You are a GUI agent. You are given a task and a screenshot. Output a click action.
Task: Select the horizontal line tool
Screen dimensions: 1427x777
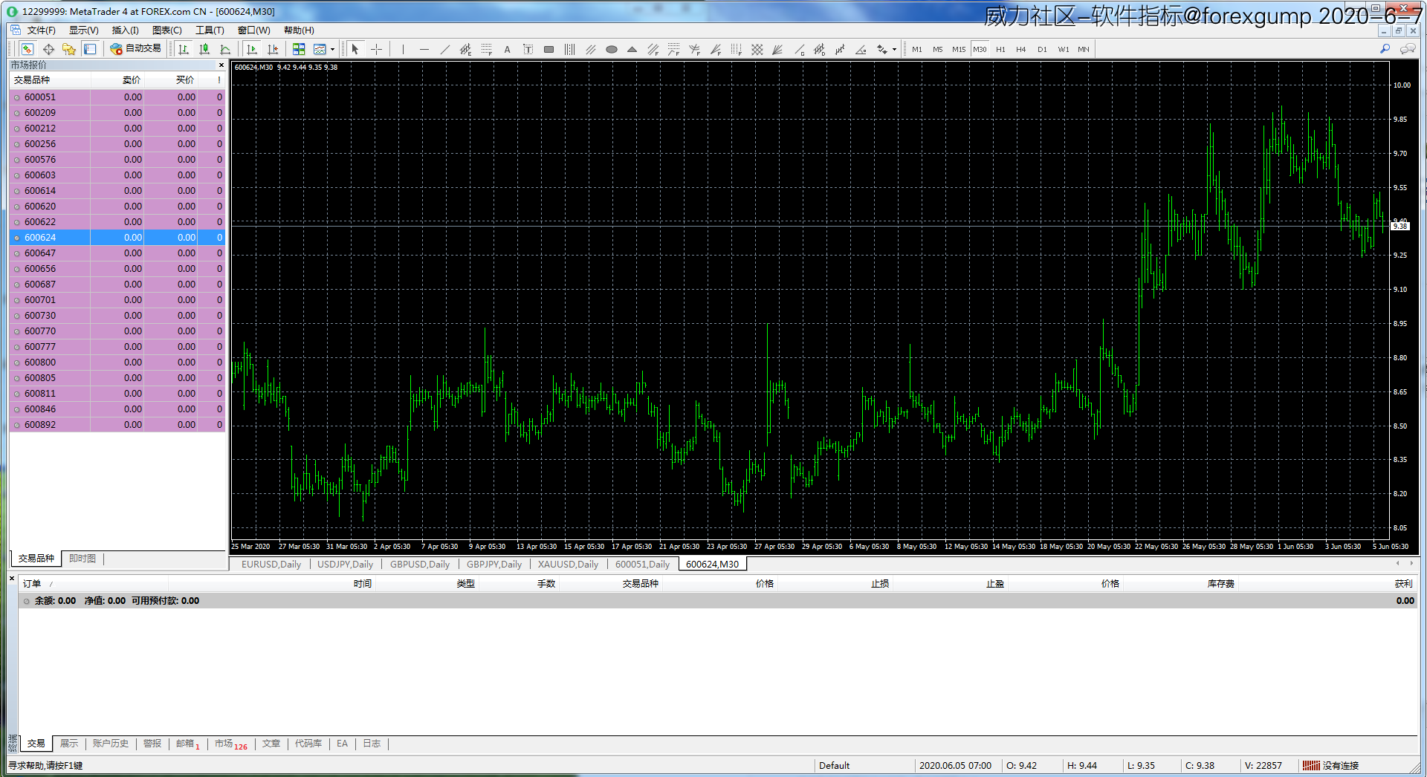tap(424, 49)
